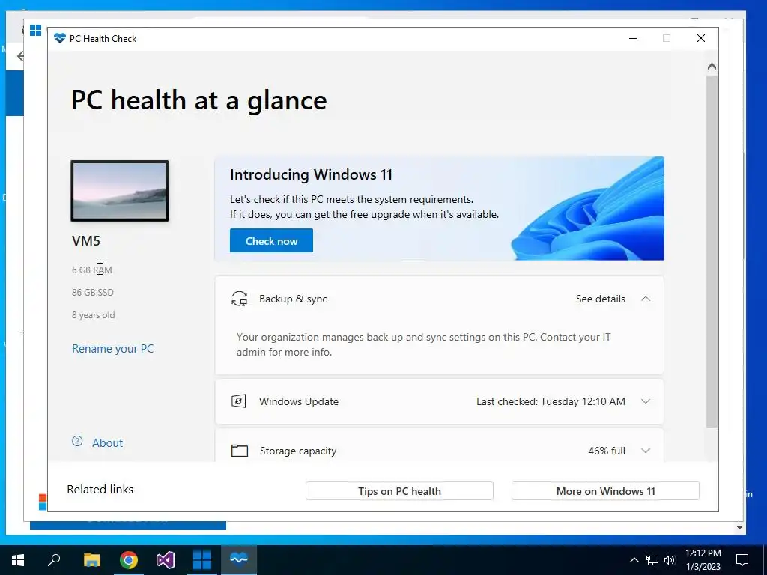Click the About question mark icon

(x=77, y=442)
